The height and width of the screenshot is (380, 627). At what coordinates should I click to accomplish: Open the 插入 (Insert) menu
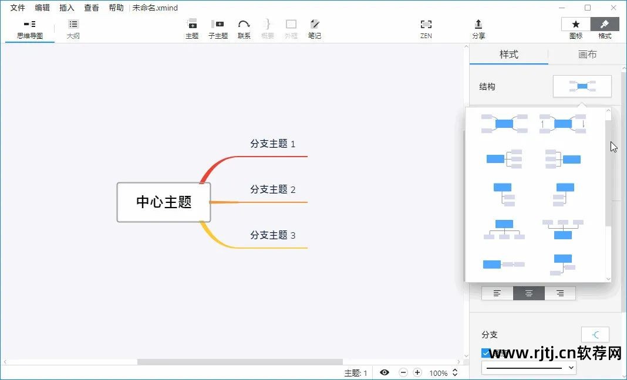pos(66,8)
